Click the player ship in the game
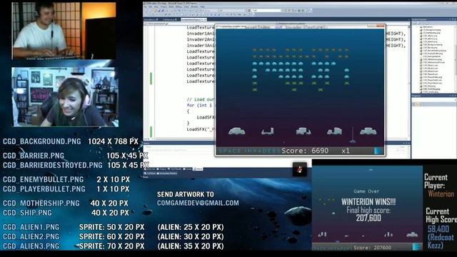The image size is (457, 257). (x=352, y=141)
